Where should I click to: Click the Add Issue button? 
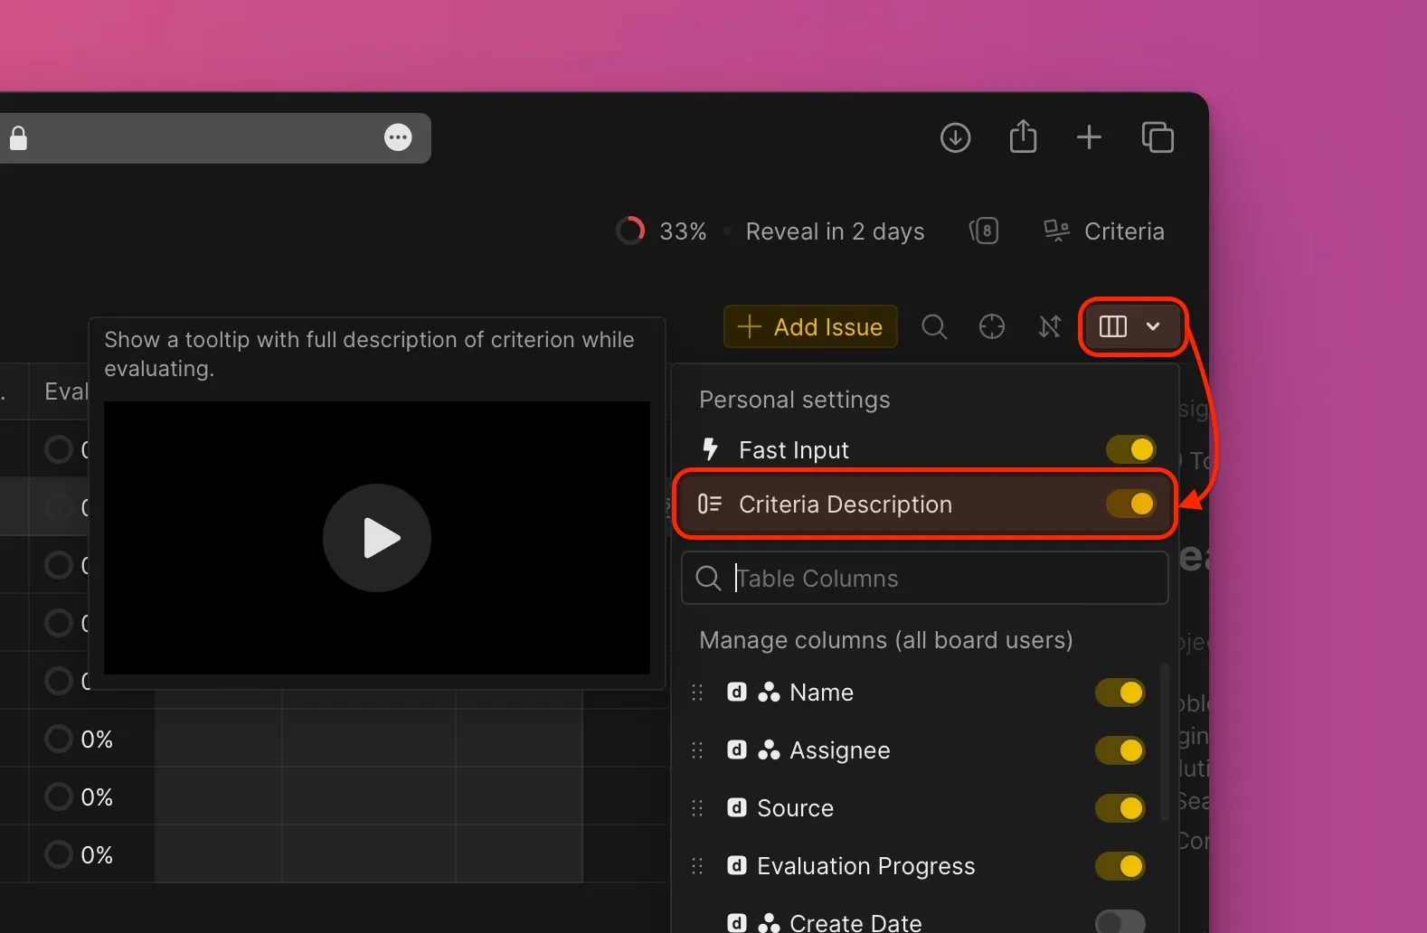point(810,326)
